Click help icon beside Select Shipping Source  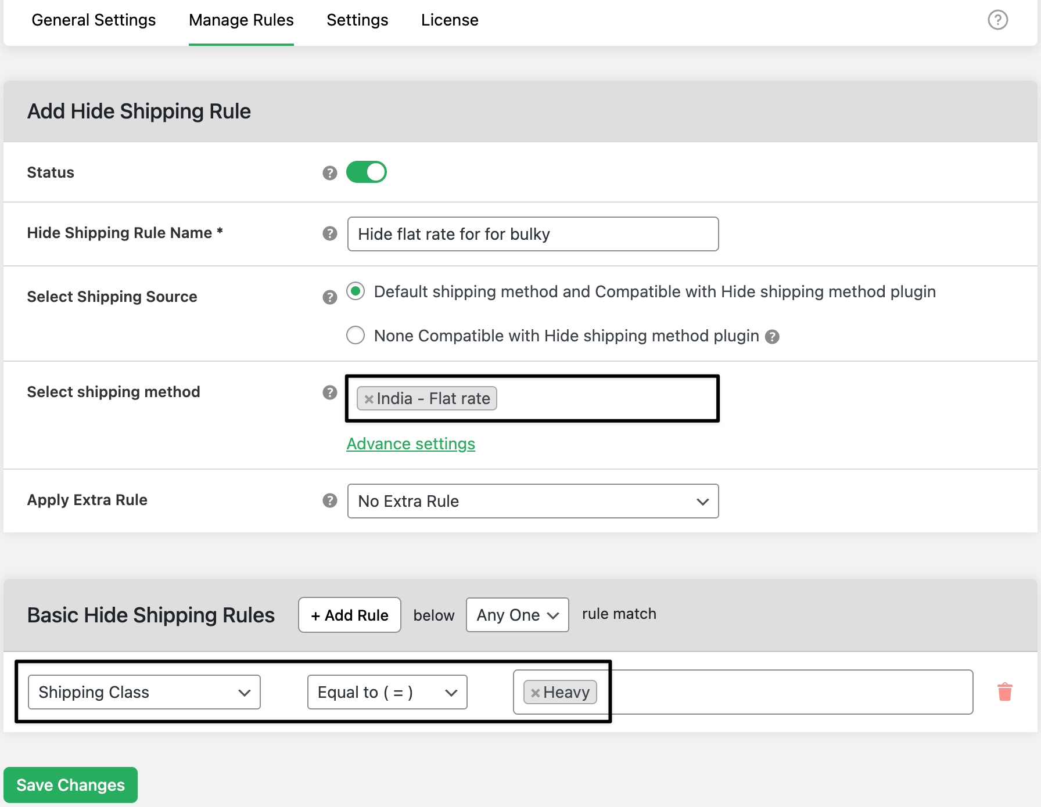(x=330, y=297)
